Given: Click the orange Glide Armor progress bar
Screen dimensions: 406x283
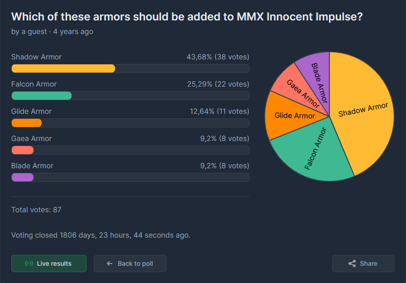Looking at the screenshot, I should click(x=27, y=123).
